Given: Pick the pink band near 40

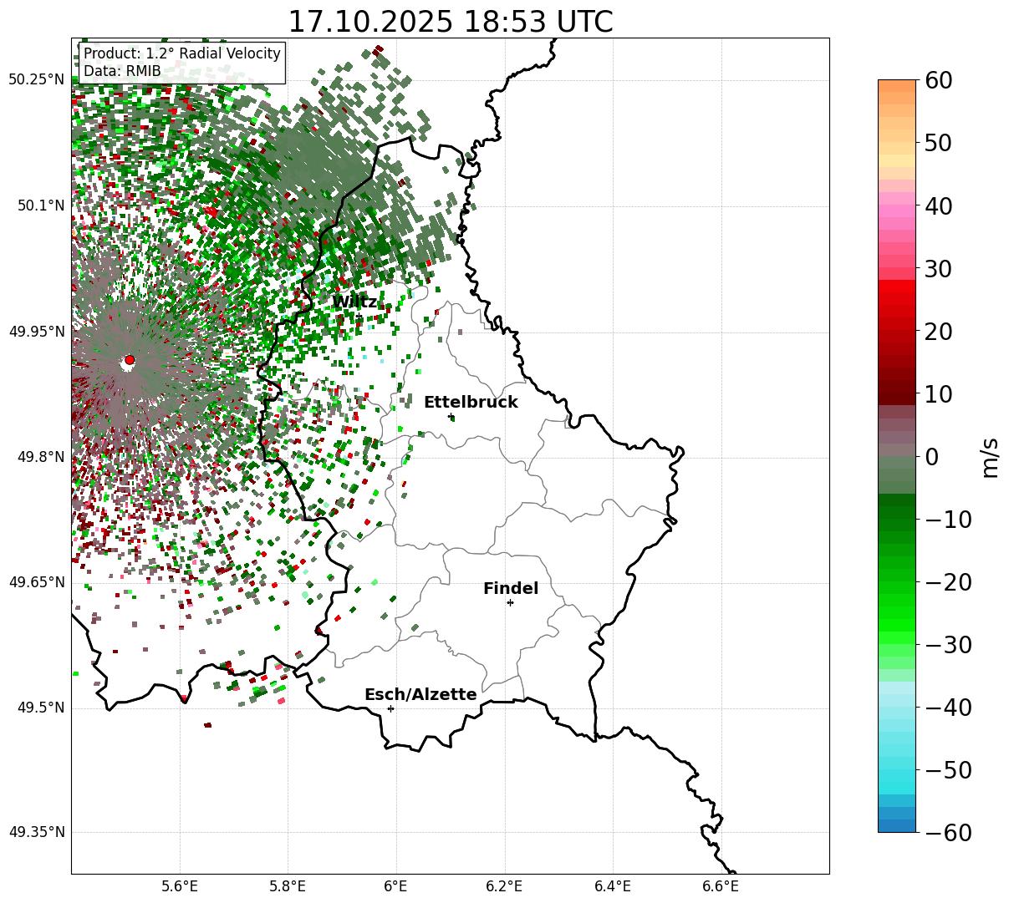Looking at the screenshot, I should (897, 211).
